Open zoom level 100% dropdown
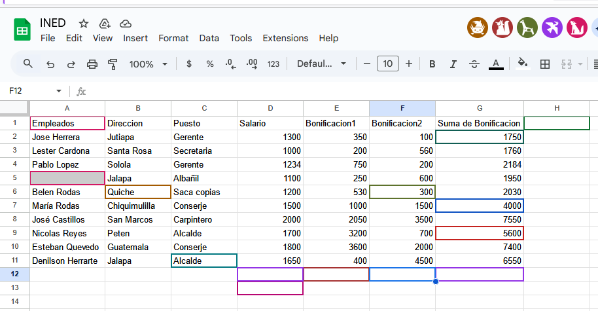Image resolution: width=598 pixels, height=311 pixels. click(x=148, y=64)
